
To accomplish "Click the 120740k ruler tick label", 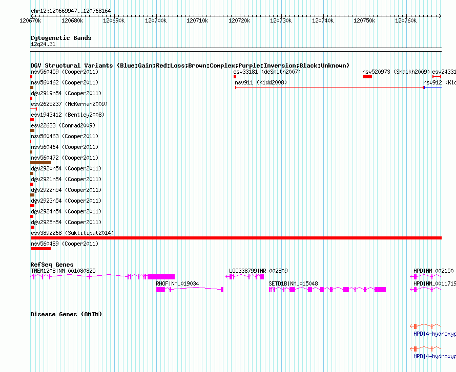I will (x=322, y=20).
